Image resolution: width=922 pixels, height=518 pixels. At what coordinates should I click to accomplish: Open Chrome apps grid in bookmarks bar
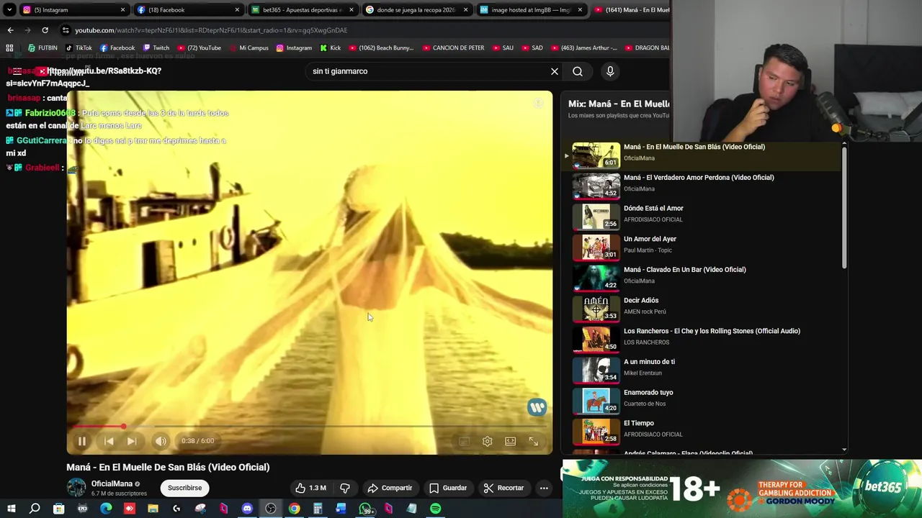click(9, 48)
